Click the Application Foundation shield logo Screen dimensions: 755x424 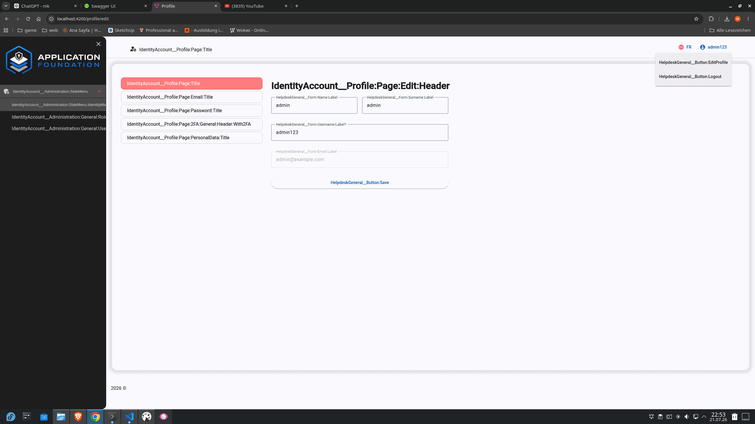(19, 60)
